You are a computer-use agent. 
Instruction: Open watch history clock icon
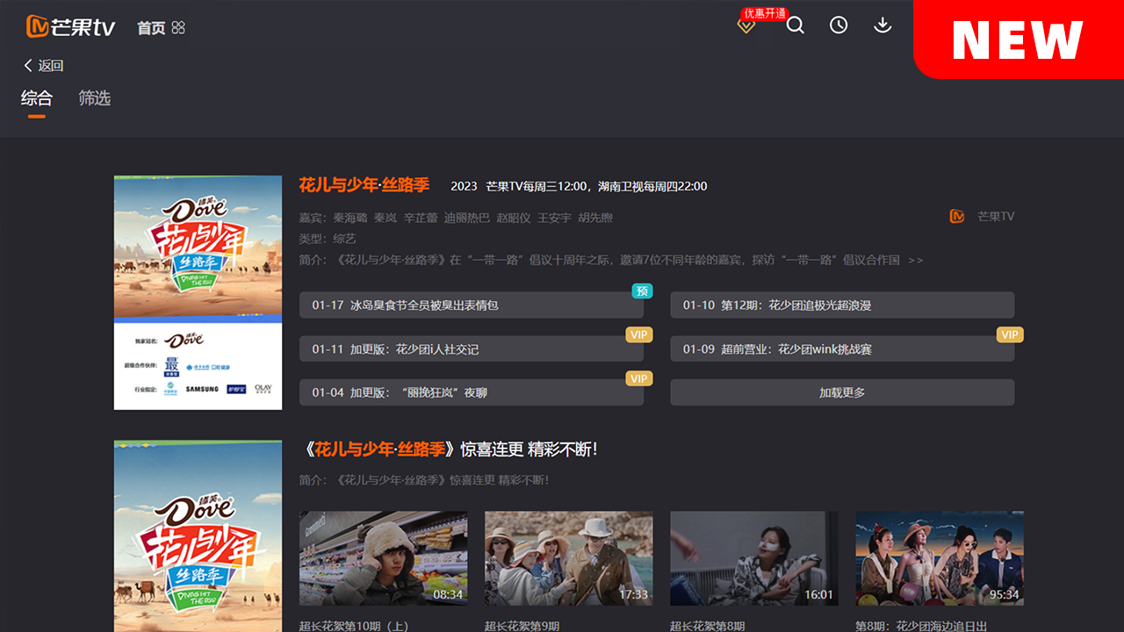[x=839, y=25]
